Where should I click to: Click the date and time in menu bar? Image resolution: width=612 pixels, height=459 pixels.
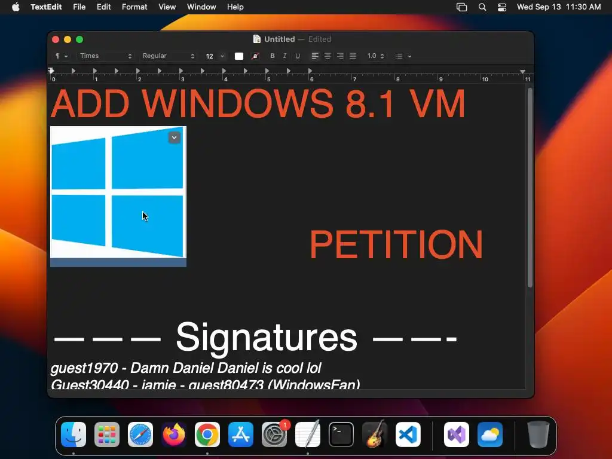[559, 7]
